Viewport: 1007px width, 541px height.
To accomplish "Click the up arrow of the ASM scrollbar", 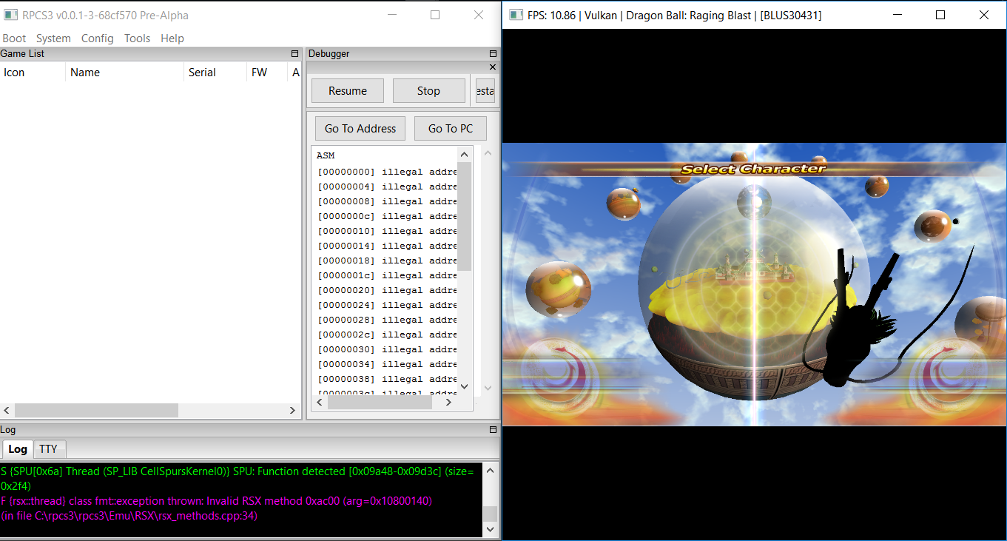I will coord(464,152).
